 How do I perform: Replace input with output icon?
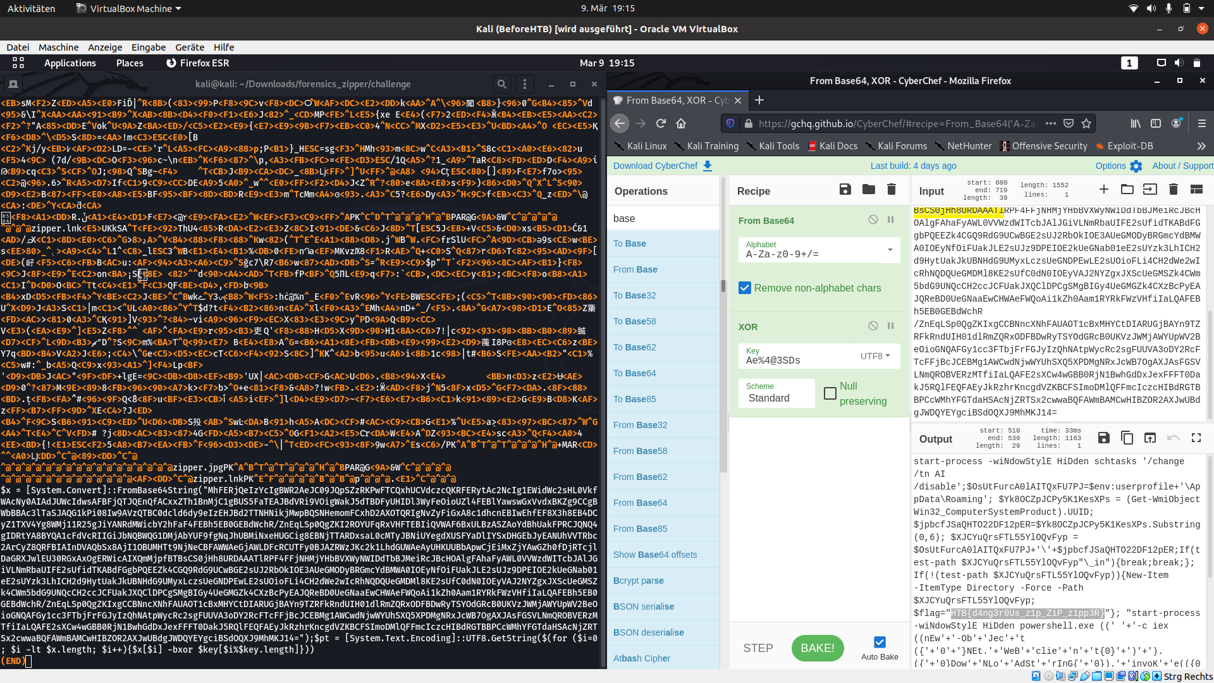(x=1150, y=438)
